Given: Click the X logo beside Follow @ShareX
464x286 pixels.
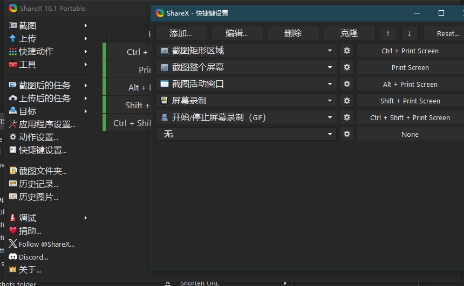Looking at the screenshot, I should [13, 244].
